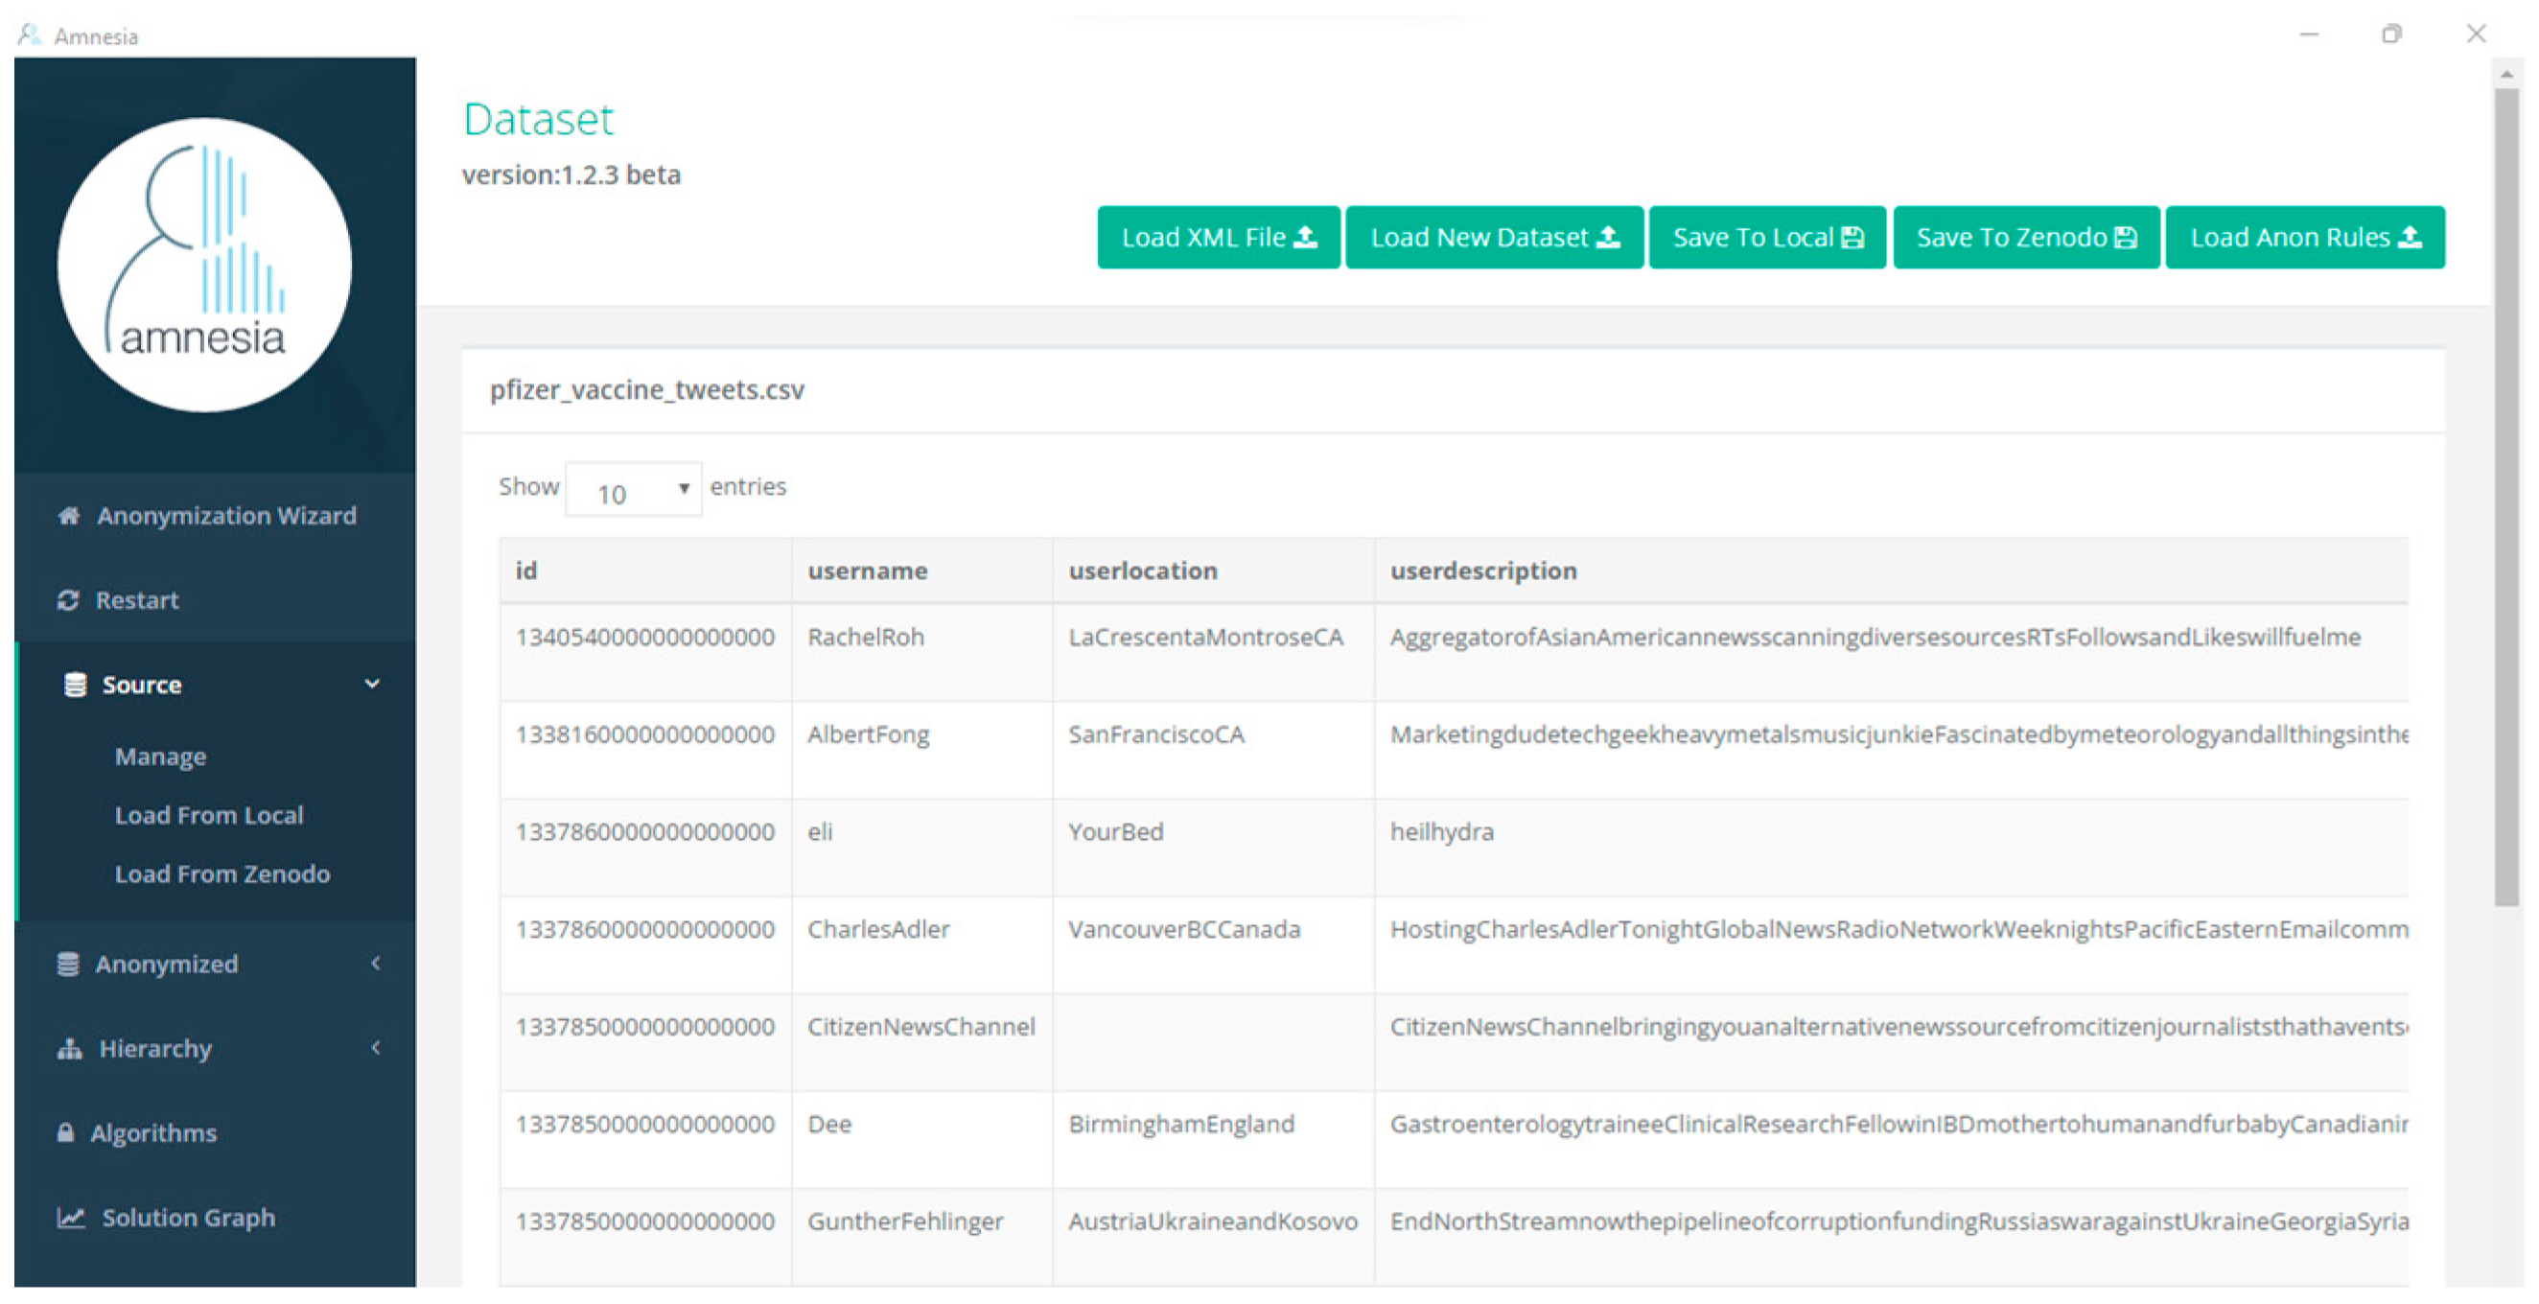Collapse the Source menu chevron
This screenshot has width=2539, height=1304.
(373, 684)
